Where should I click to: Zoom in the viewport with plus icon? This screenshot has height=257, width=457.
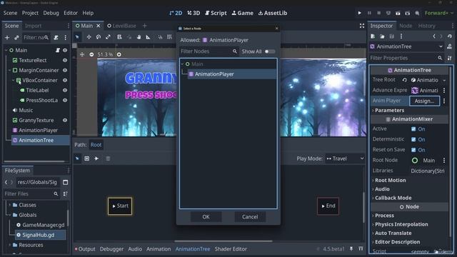point(119,54)
